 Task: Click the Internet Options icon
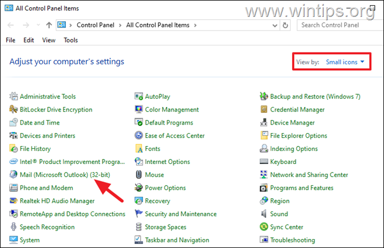pos(139,162)
